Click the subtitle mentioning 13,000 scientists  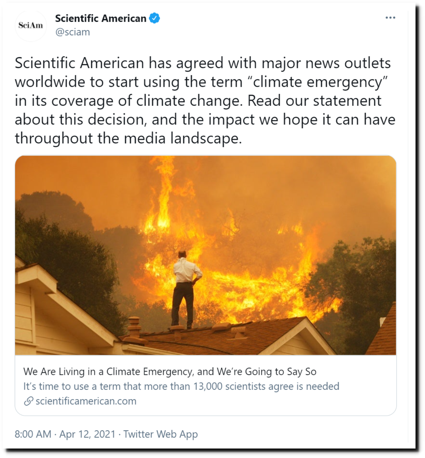coord(181,386)
